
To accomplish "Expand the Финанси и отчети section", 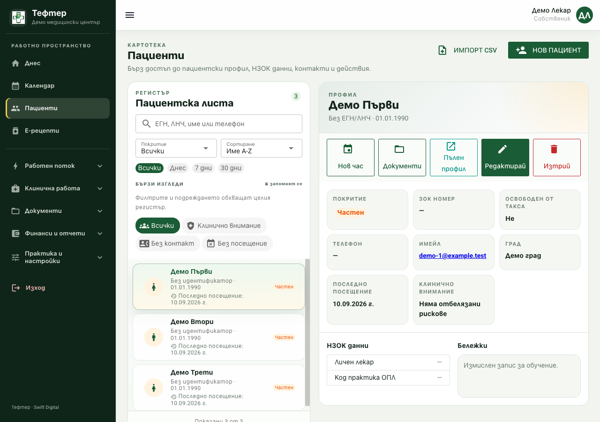I will pyautogui.click(x=58, y=234).
